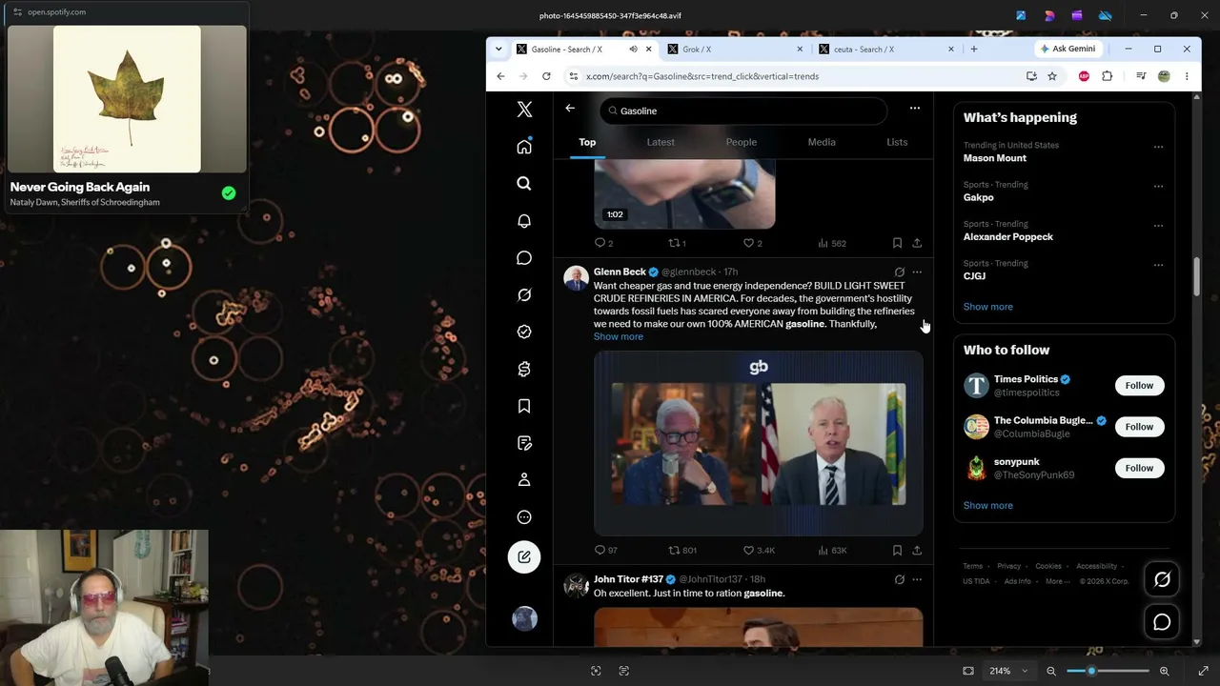This screenshot has height=686, width=1220.
Task: Open options for CJGJ trend
Action: click(1158, 265)
